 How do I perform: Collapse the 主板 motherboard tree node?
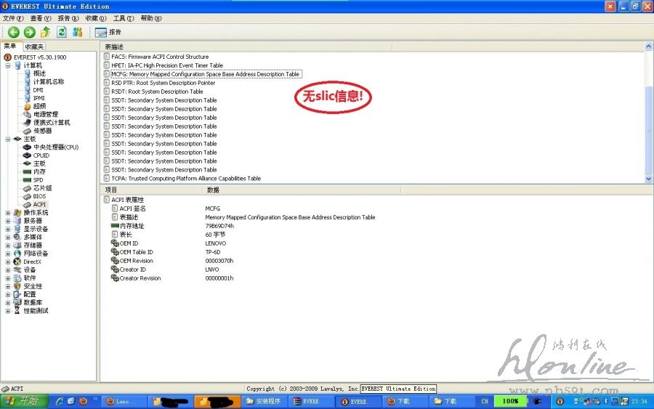(x=8, y=139)
